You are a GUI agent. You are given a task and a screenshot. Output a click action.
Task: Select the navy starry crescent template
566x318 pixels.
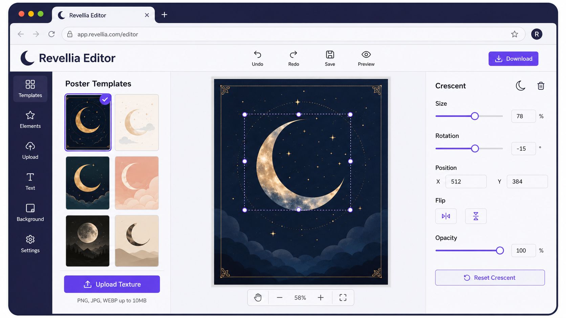point(88,122)
